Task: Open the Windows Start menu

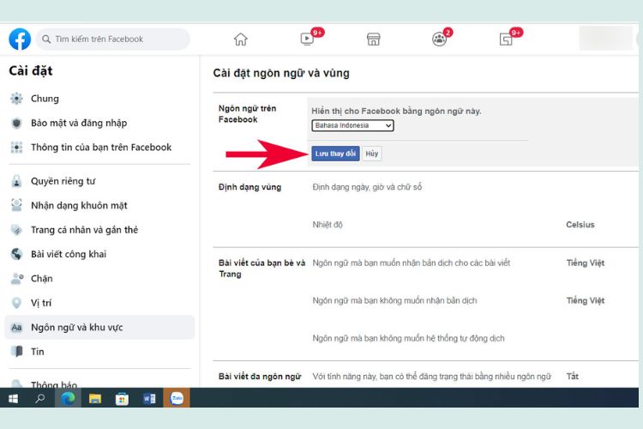Action: (14, 398)
